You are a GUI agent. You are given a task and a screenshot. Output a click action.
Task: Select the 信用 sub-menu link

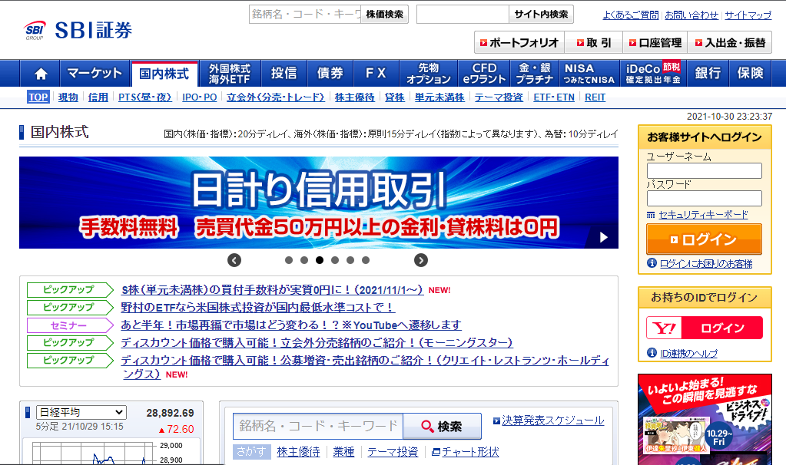98,97
